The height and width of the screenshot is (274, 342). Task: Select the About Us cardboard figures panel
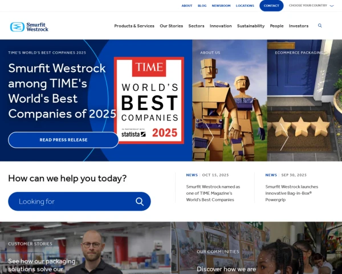click(x=230, y=100)
